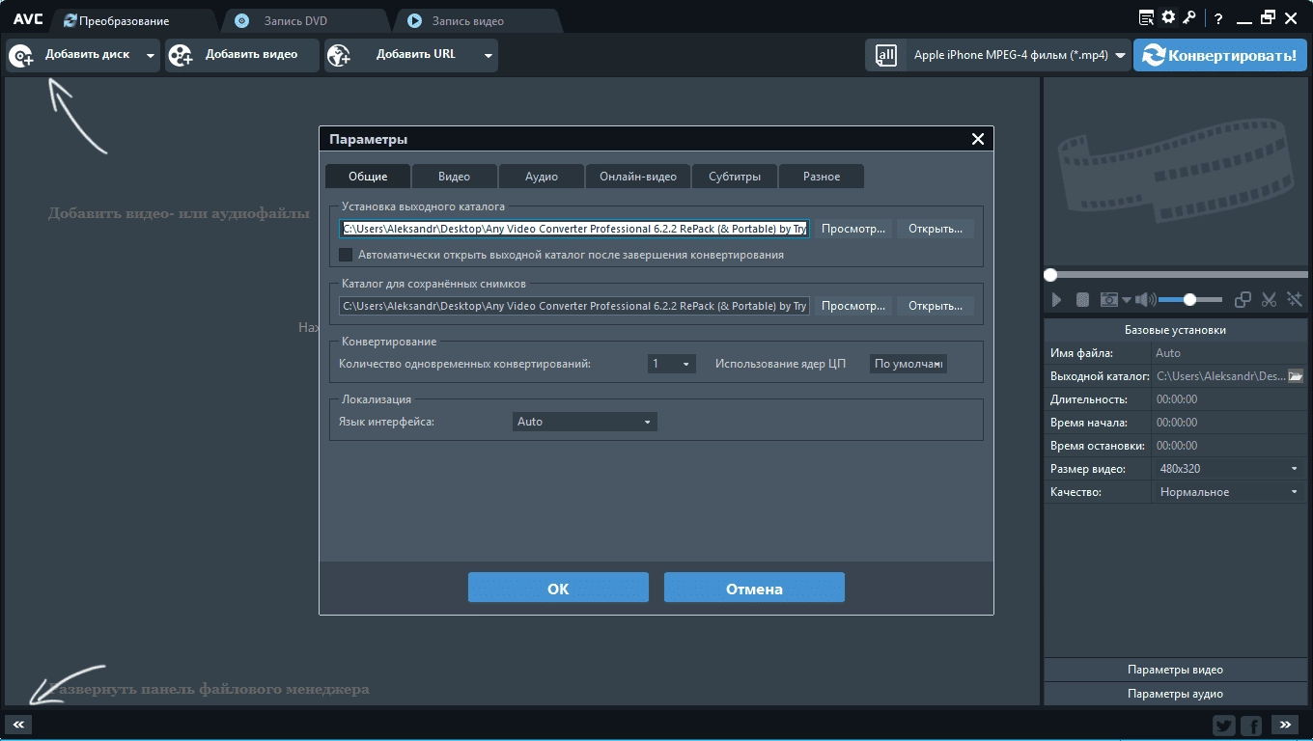This screenshot has width=1313, height=741.
Task: Select the Общие tab
Action: coord(368,177)
